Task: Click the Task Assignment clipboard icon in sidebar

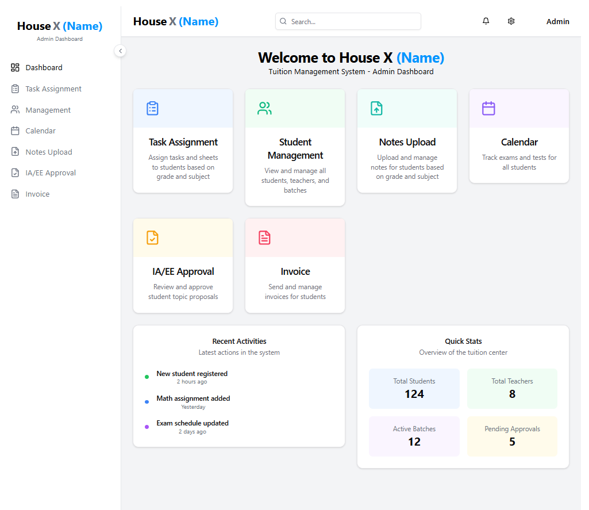Action: pos(15,89)
